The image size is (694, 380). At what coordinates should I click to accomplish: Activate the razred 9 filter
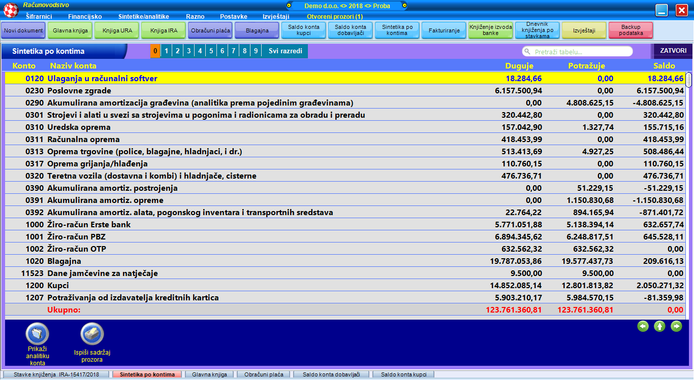tap(255, 51)
